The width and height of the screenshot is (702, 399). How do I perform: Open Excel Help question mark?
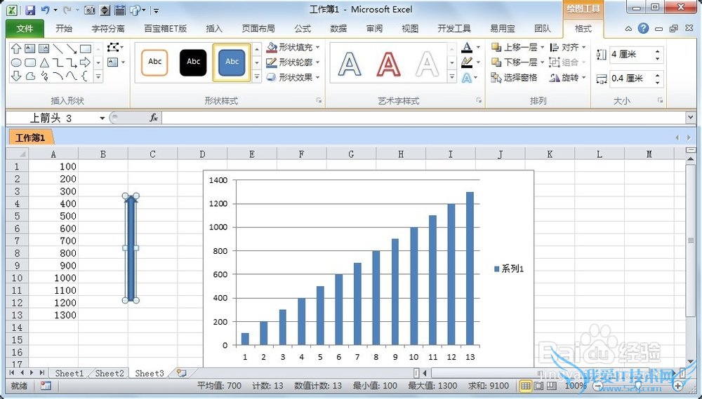[643, 29]
